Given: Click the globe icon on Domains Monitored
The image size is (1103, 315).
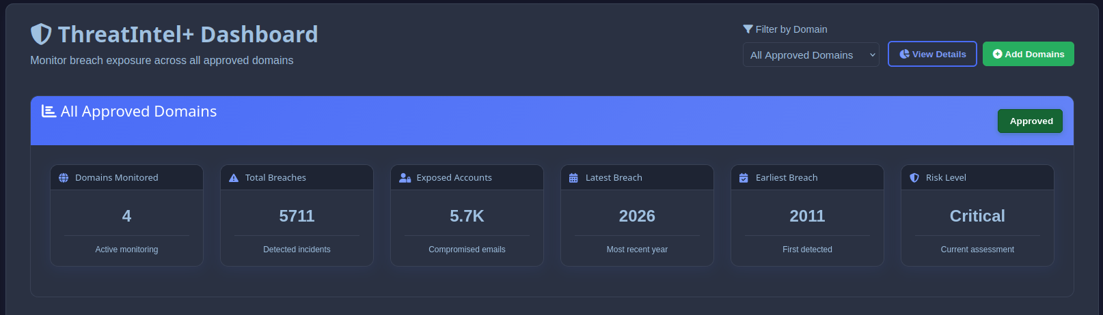Looking at the screenshot, I should [x=64, y=178].
